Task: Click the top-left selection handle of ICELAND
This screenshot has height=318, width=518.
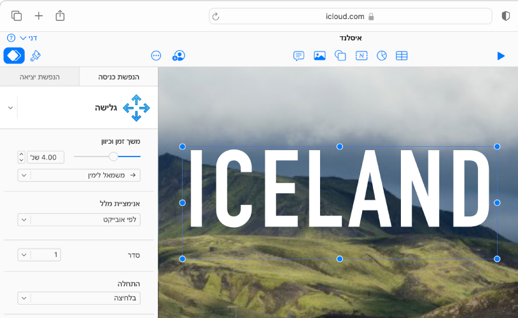Action: tap(183, 147)
